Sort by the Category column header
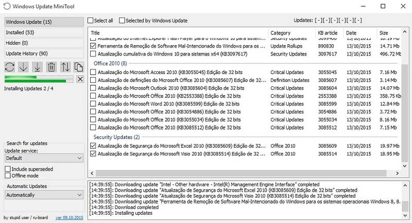This screenshot has width=412, height=223. [x=280, y=33]
